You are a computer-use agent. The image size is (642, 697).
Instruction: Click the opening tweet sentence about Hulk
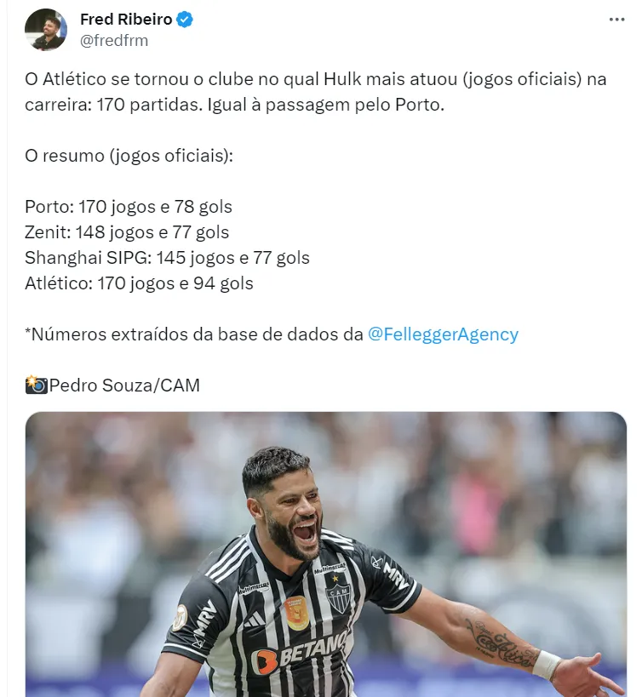pos(316,92)
